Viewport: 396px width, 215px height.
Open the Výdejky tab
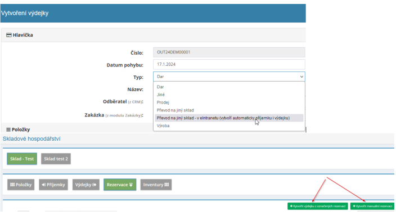point(86,185)
